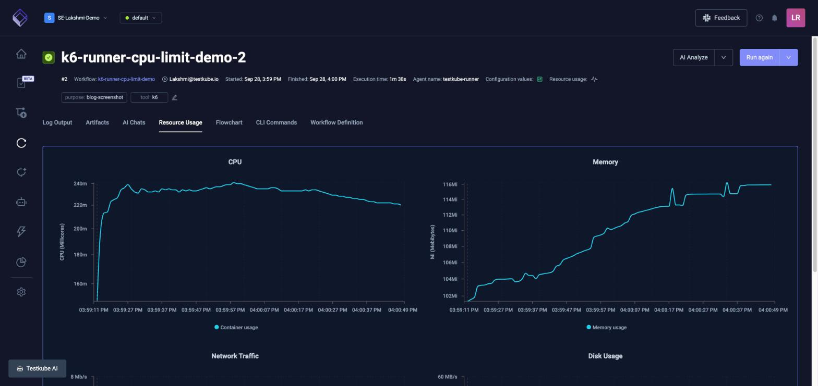
Task: Open the executions circular-arrow sidebar icon
Action: [x=21, y=143]
